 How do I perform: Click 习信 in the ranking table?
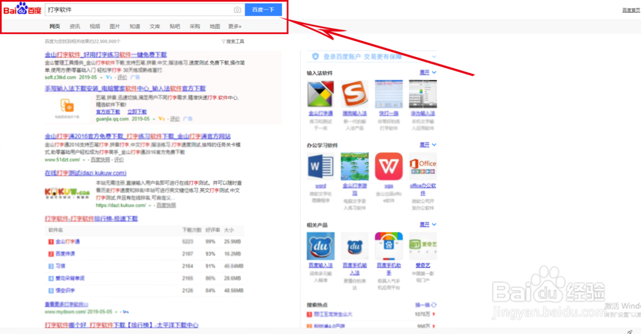pyautogui.click(x=60, y=266)
